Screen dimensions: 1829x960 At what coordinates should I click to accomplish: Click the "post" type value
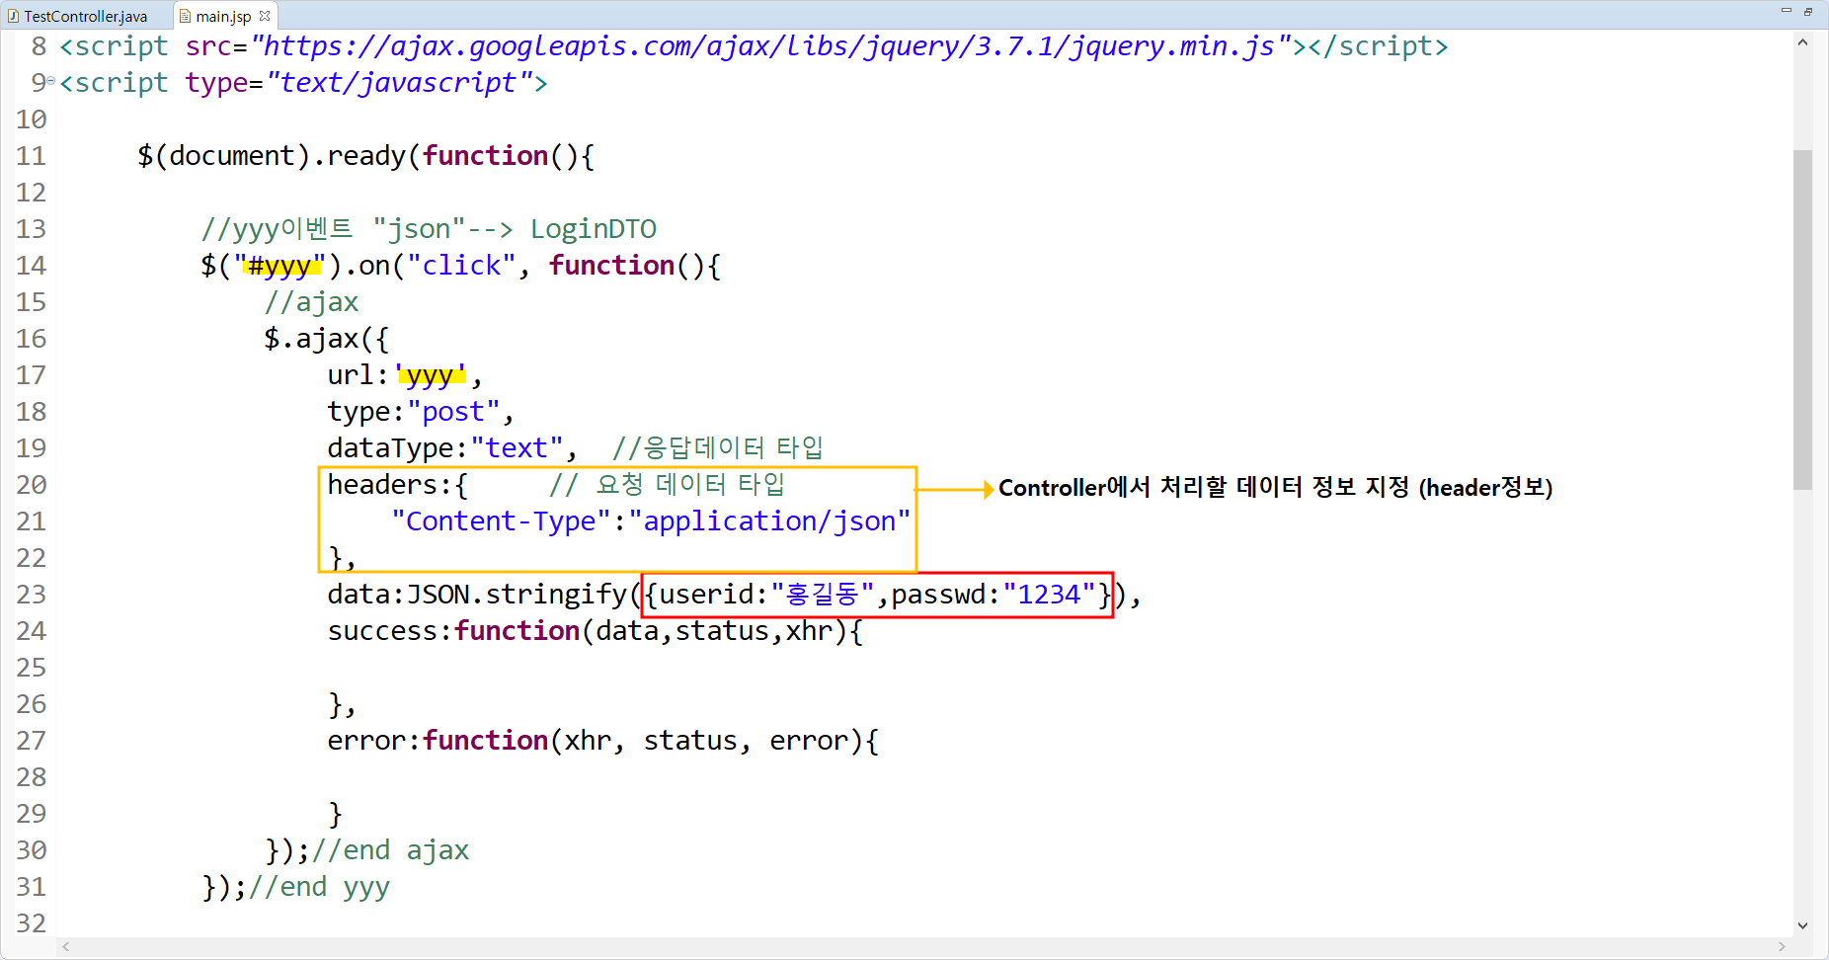click(453, 412)
